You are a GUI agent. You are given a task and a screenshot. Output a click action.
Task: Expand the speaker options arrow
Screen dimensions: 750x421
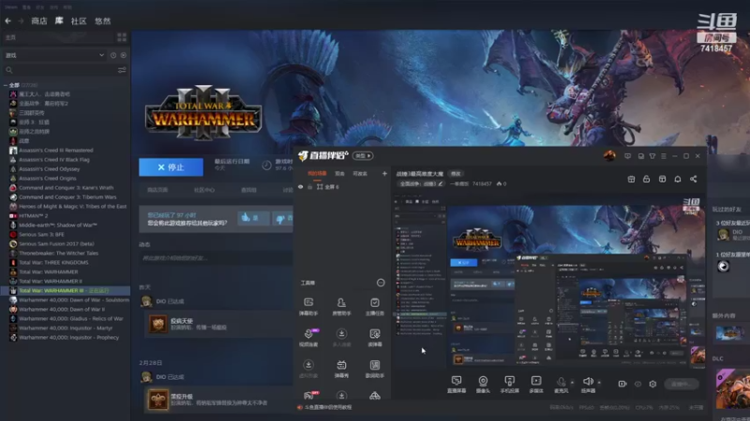click(599, 382)
